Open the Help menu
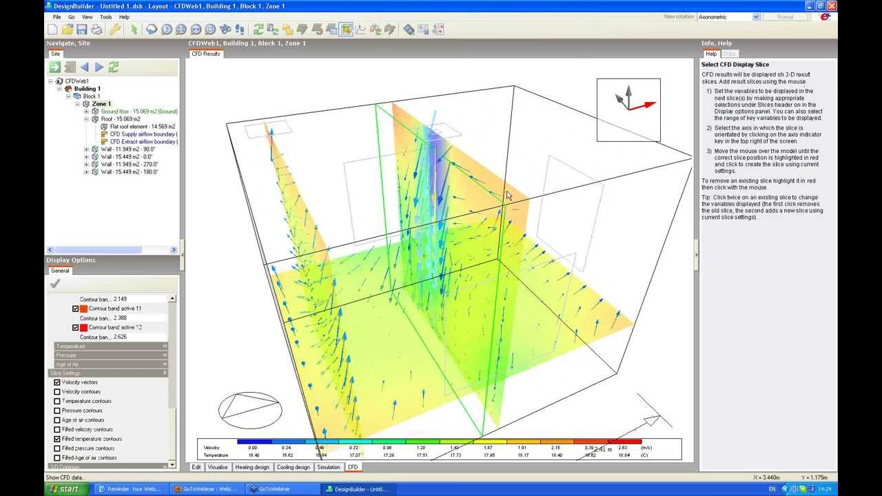This screenshot has width=882, height=496. pyautogui.click(x=124, y=17)
